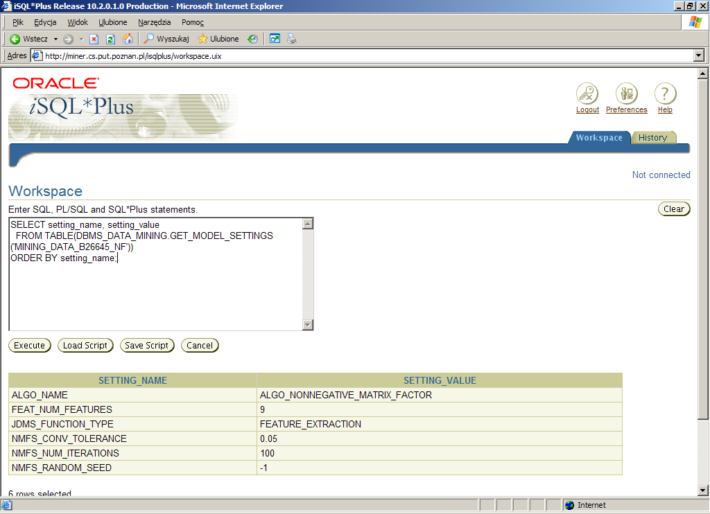Switch to the History tab
The width and height of the screenshot is (710, 514).
652,138
